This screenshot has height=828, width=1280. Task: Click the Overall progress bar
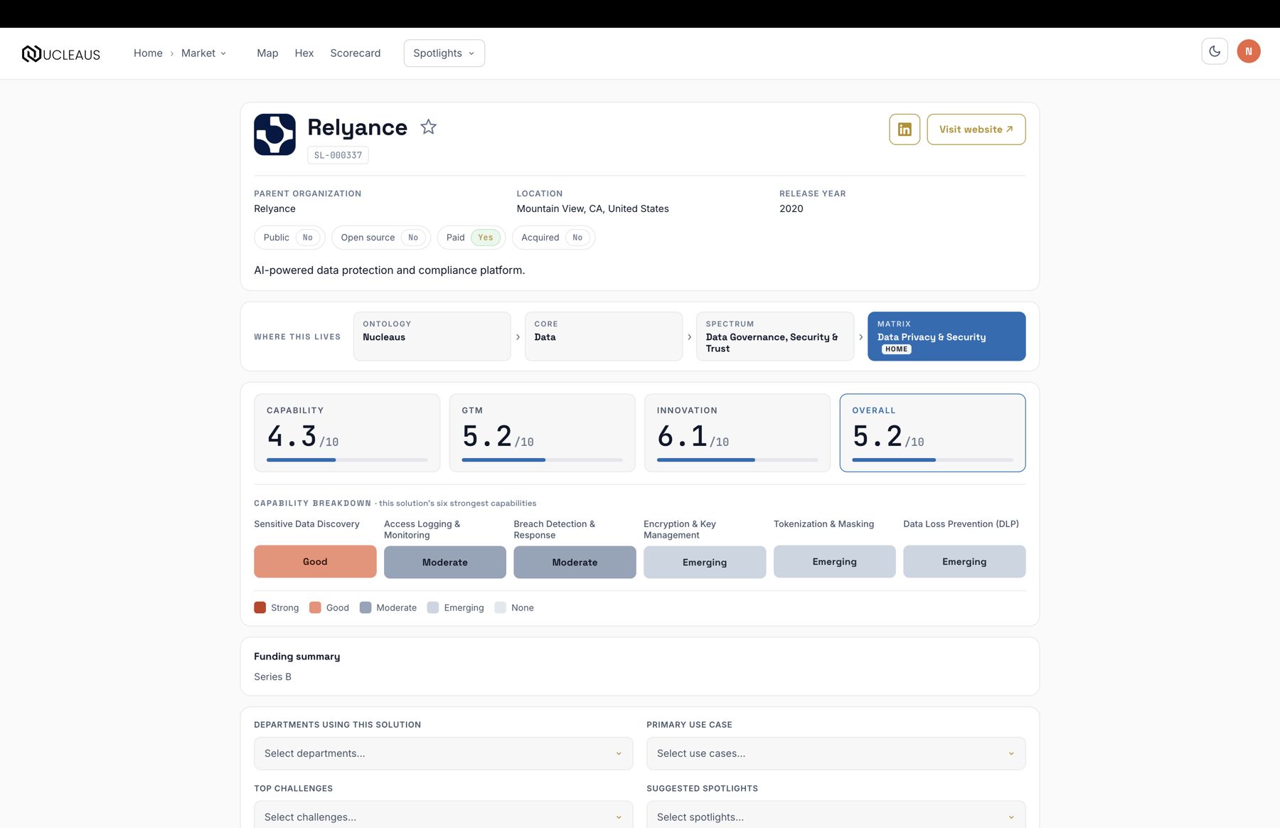932,460
